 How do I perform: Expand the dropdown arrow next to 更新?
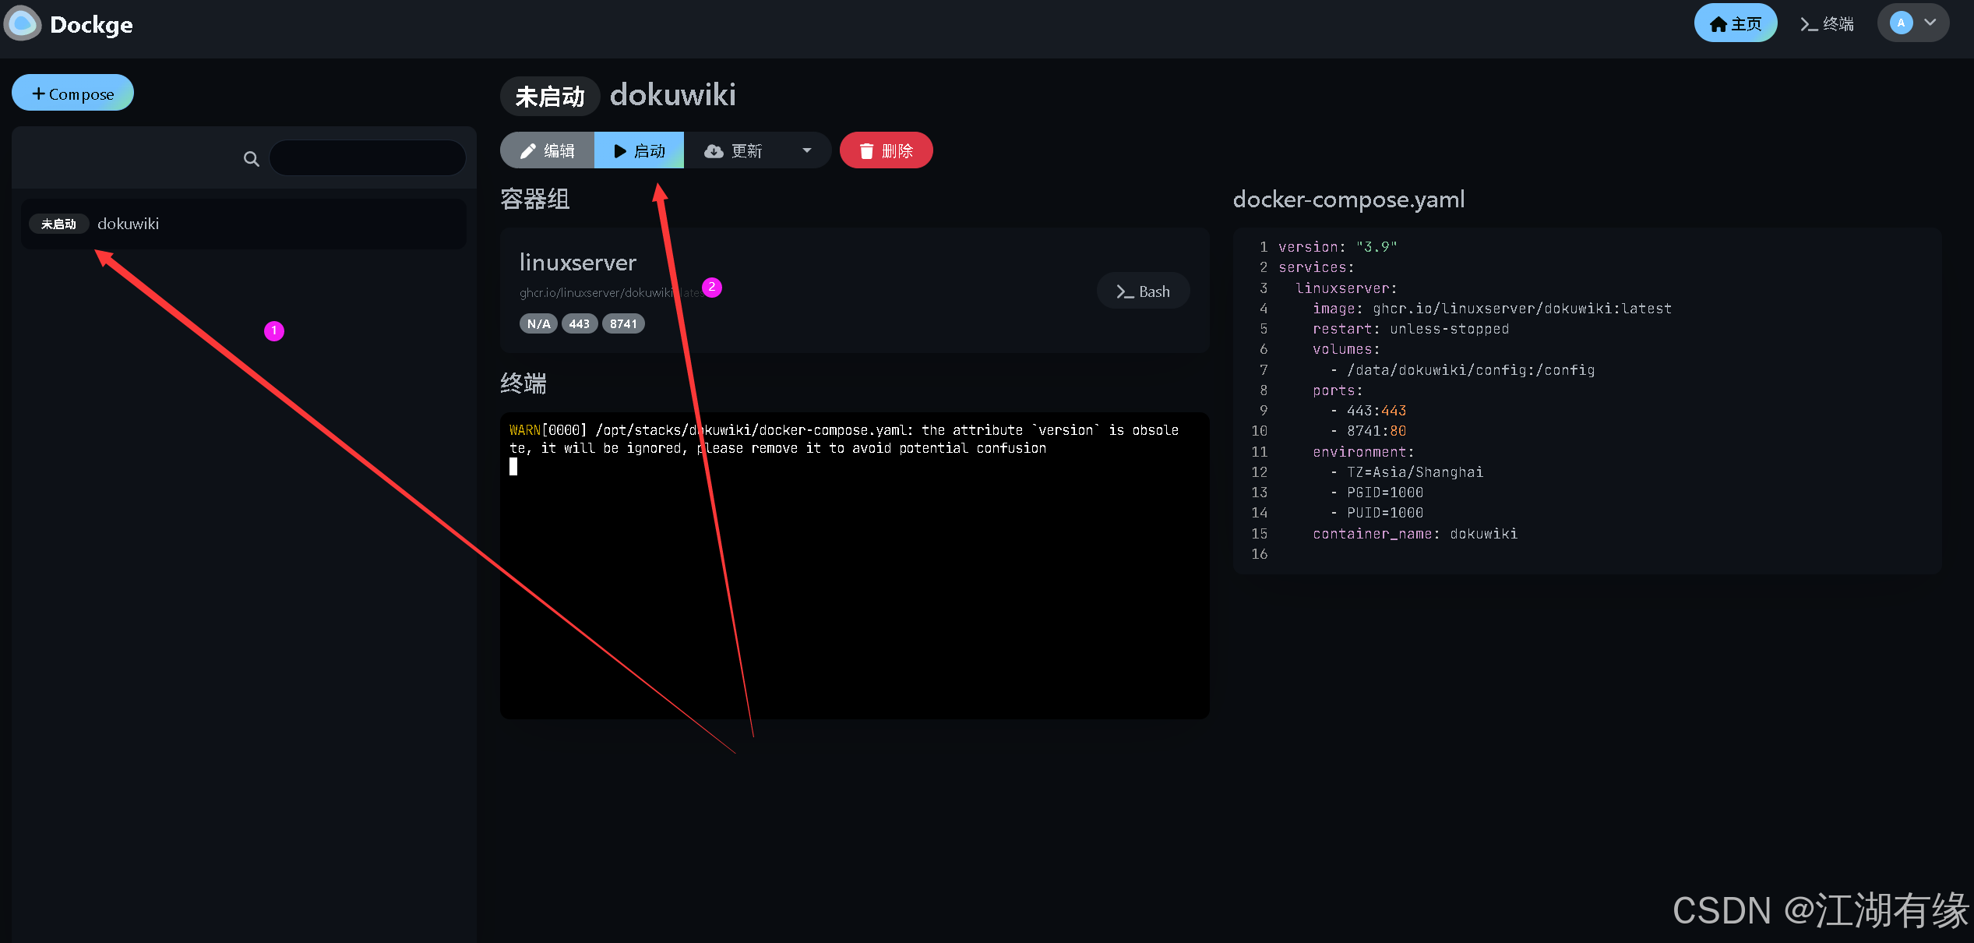click(807, 150)
